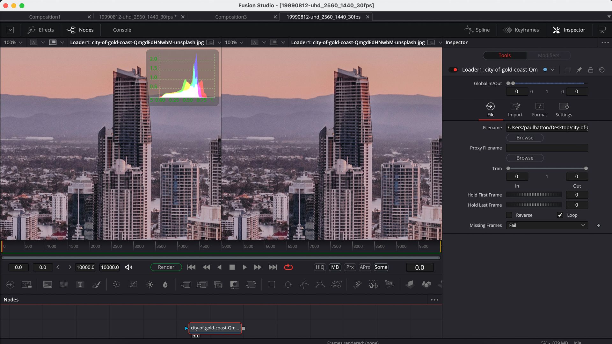The image size is (612, 344).
Task: Switch to the Modifiers tab in Inspector
Action: coord(549,55)
